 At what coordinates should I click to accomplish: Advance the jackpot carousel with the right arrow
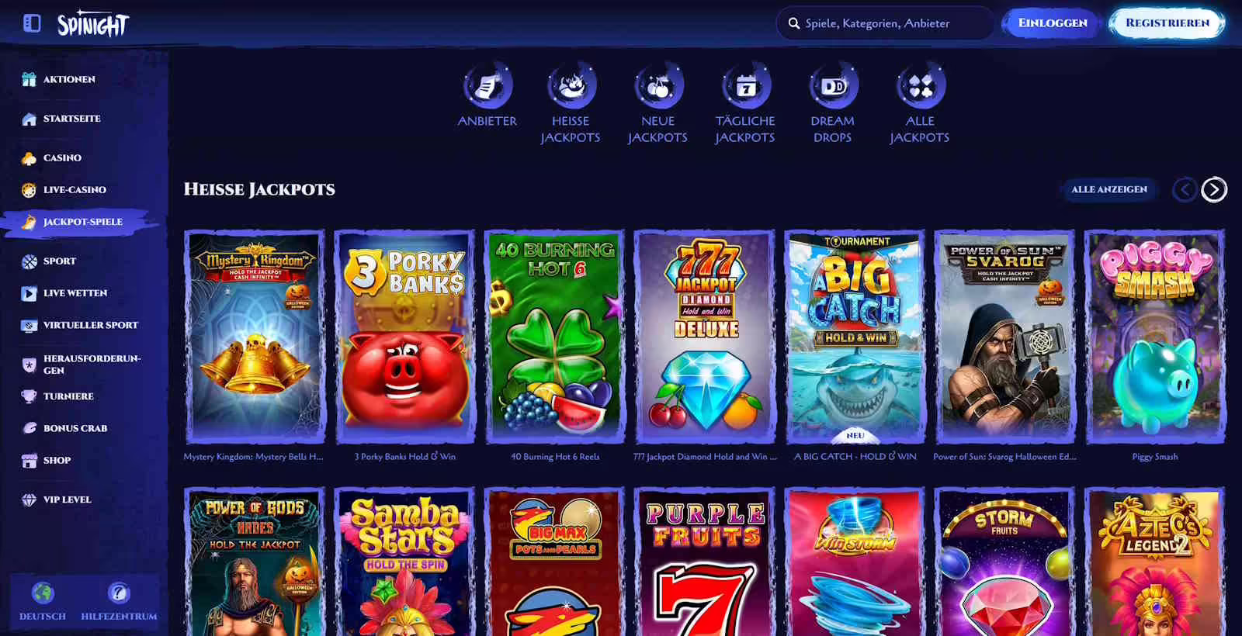point(1214,189)
